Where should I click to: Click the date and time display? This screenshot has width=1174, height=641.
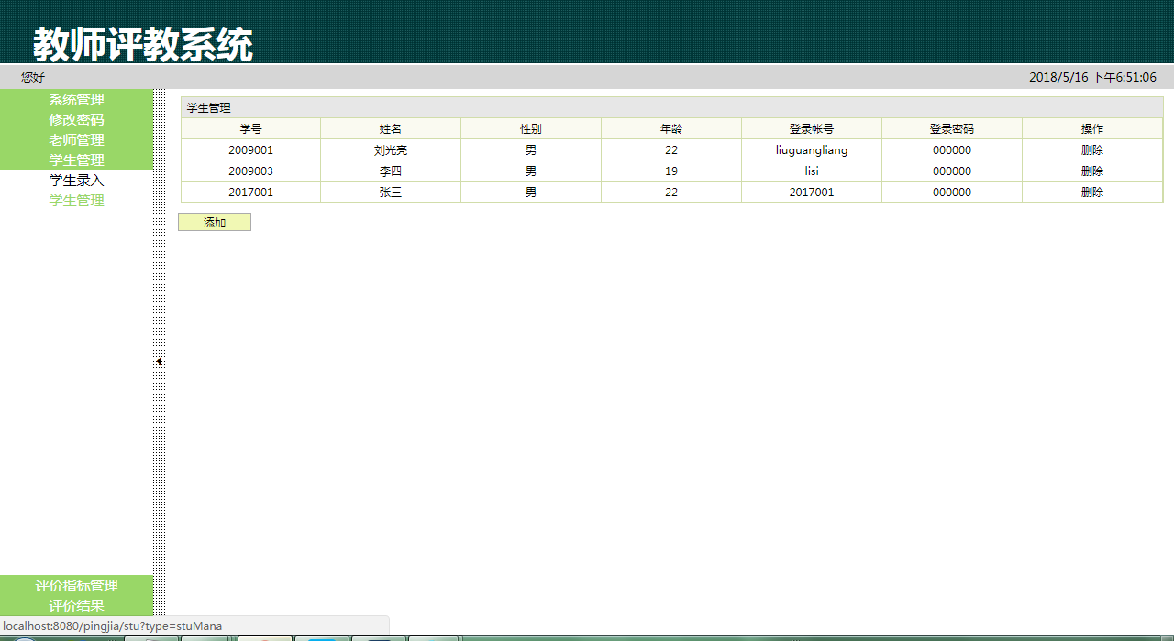coord(1092,78)
